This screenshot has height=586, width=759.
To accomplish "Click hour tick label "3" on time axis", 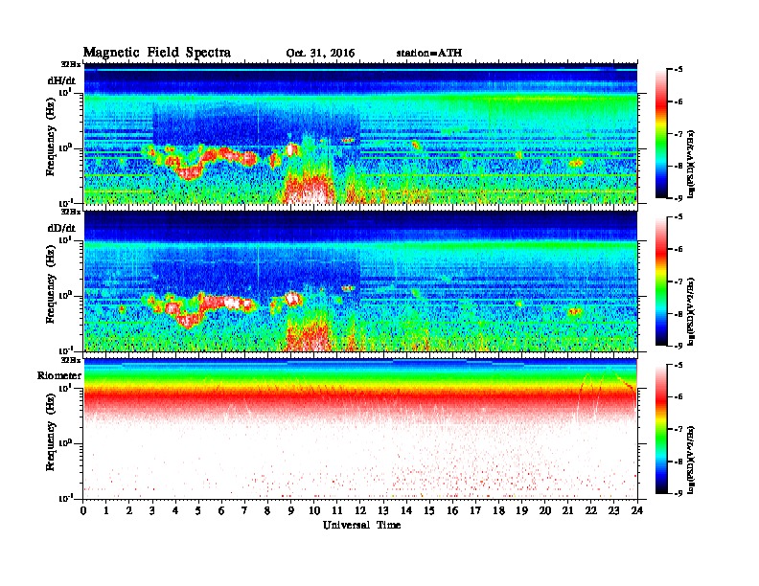I will pos(153,511).
